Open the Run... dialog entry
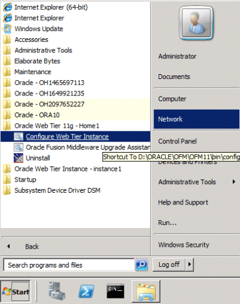This screenshot has width=240, height=304. (167, 223)
